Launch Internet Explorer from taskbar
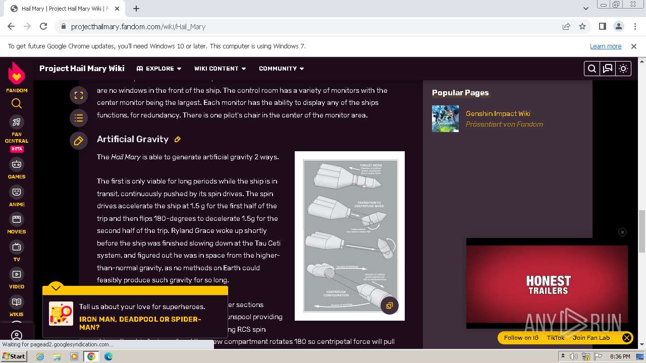646x363 pixels. tap(40, 356)
